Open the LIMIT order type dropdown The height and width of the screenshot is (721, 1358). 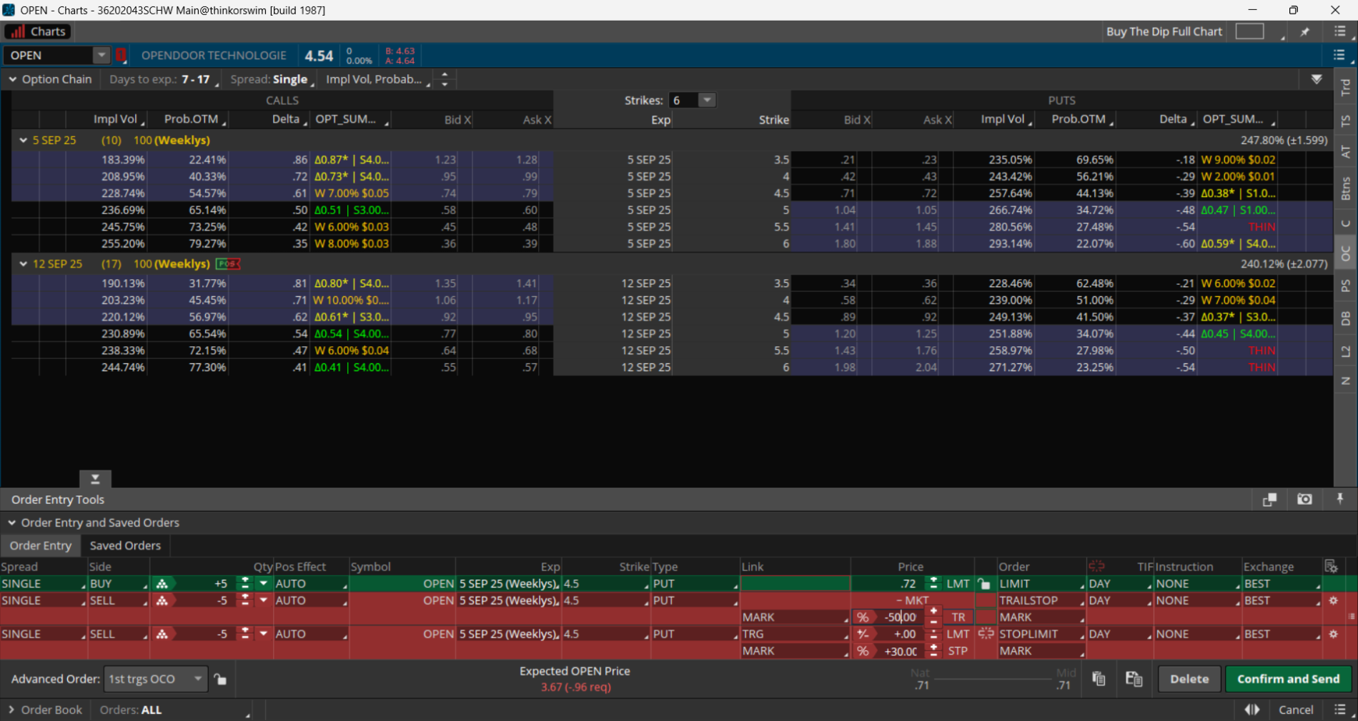tap(1042, 583)
